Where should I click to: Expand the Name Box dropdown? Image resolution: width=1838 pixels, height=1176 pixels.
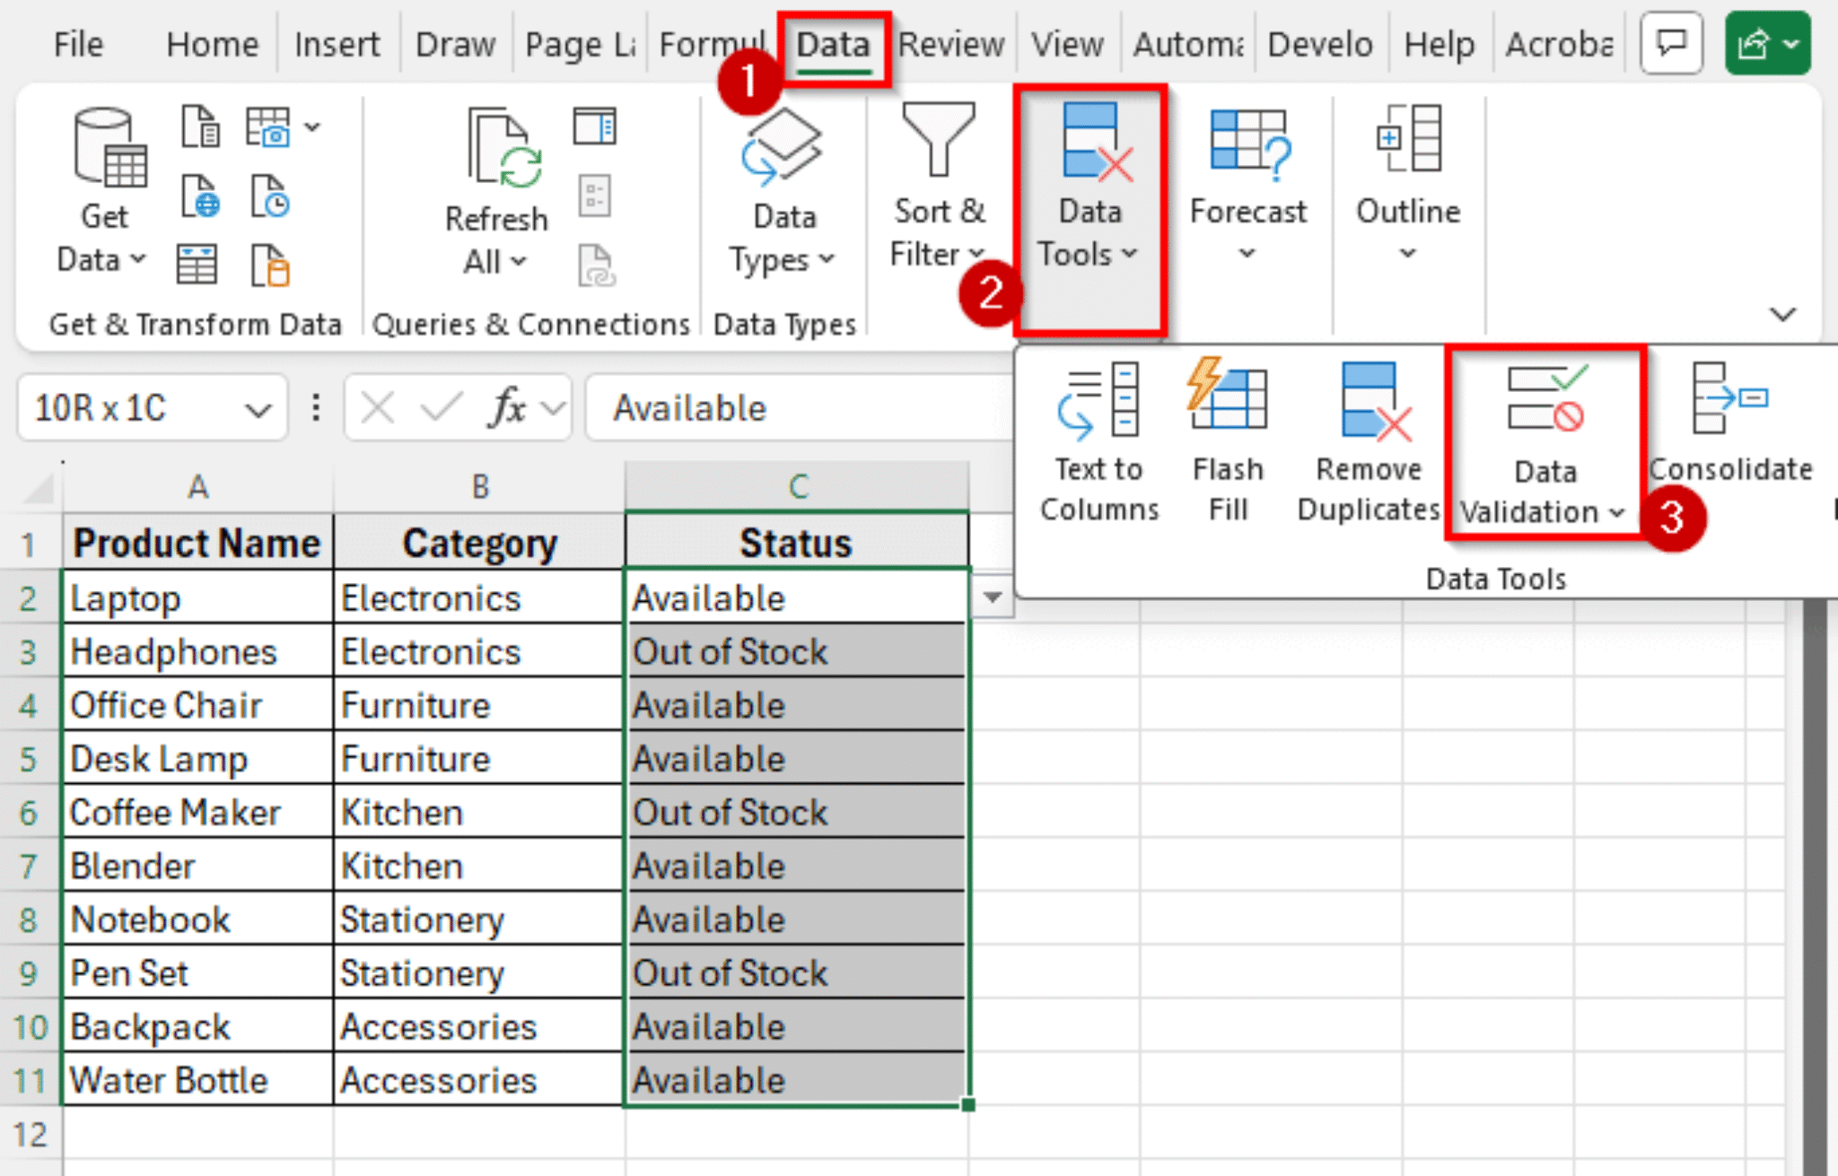pos(258,411)
